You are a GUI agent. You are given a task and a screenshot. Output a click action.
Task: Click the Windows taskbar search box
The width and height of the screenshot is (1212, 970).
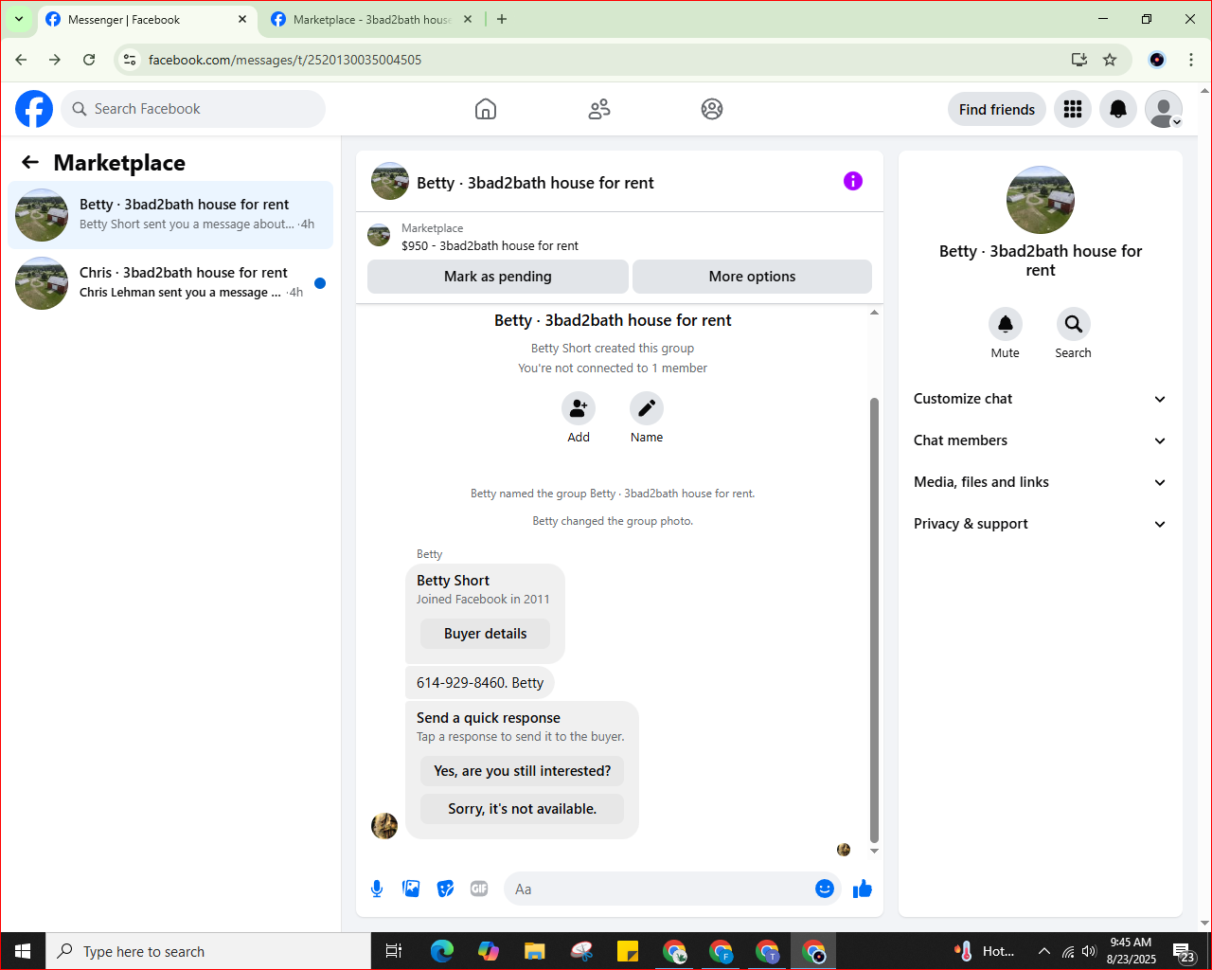[x=207, y=951]
